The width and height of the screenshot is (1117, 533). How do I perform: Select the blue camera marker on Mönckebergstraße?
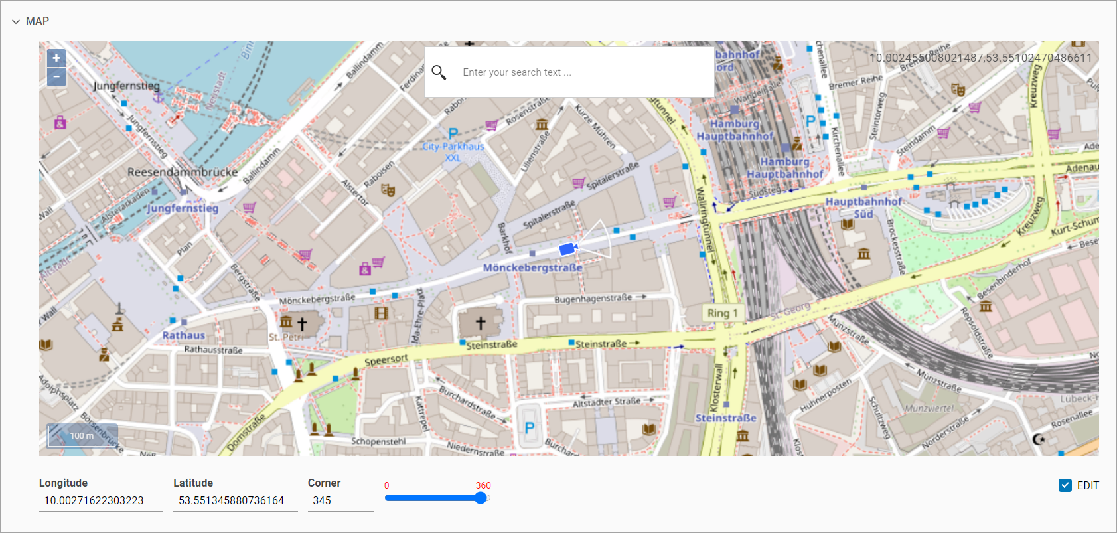click(x=567, y=249)
